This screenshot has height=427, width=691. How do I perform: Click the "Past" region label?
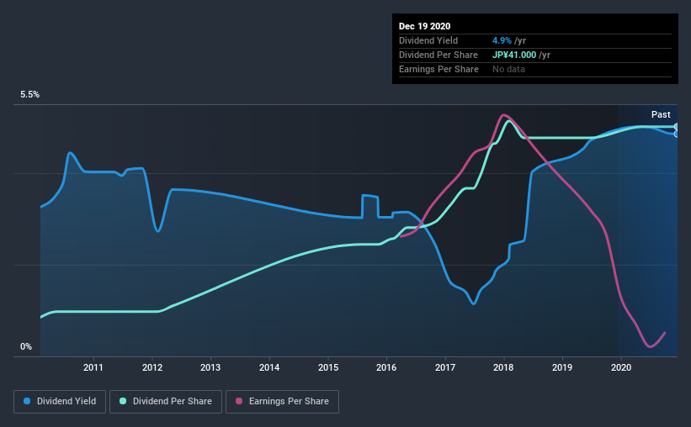[661, 114]
